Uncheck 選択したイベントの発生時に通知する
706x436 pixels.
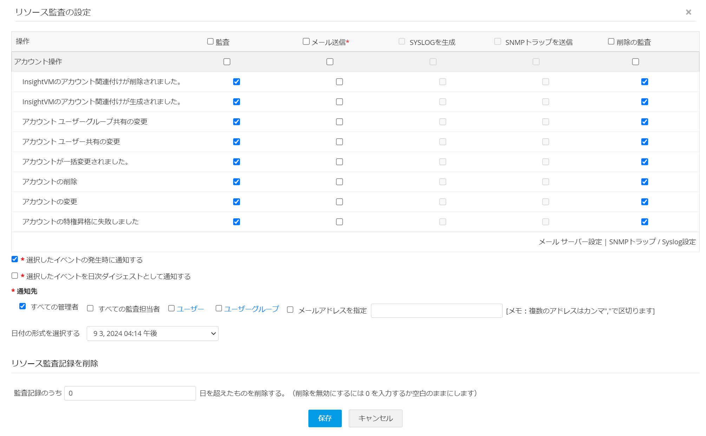[x=15, y=259]
